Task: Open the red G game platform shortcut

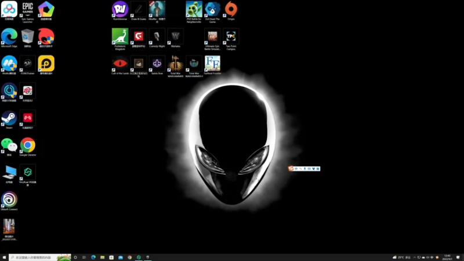Action: 139,38
